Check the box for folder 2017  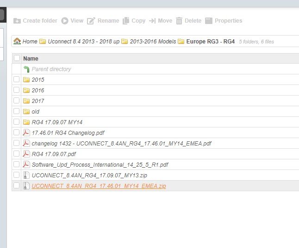(x=16, y=101)
